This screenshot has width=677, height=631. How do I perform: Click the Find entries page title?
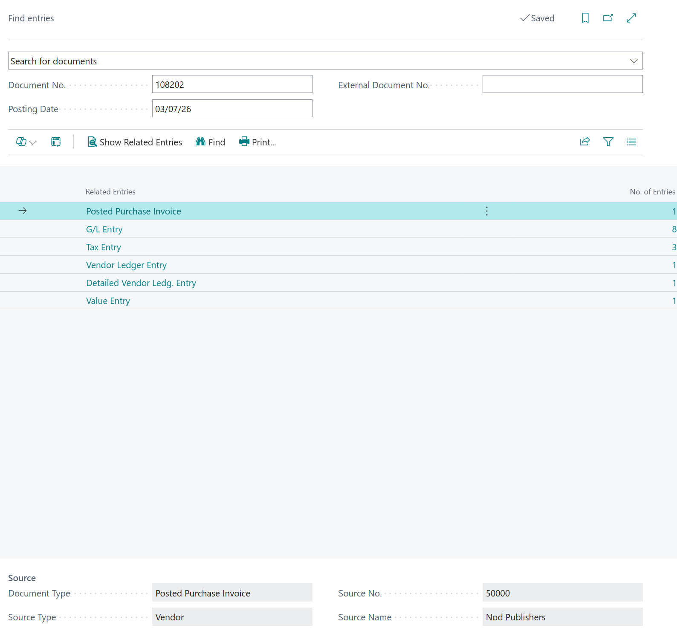click(31, 18)
